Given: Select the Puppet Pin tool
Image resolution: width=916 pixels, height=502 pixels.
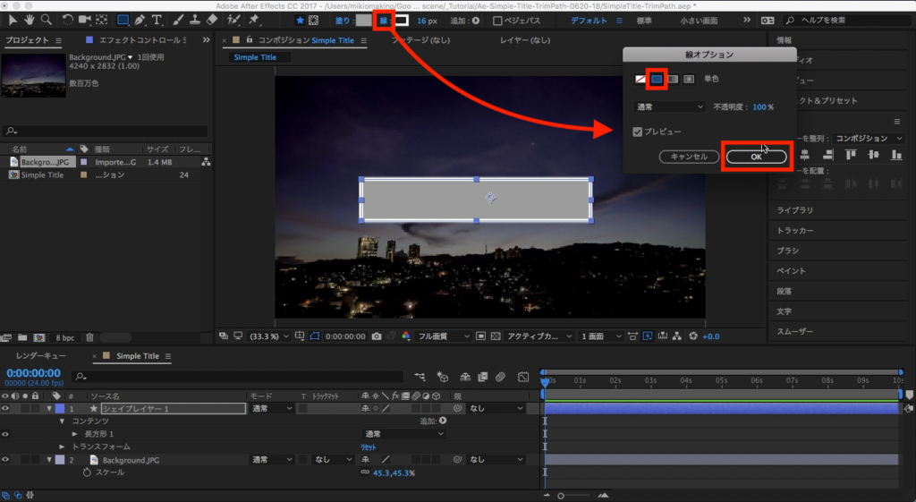Looking at the screenshot, I should pyautogui.click(x=255, y=20).
